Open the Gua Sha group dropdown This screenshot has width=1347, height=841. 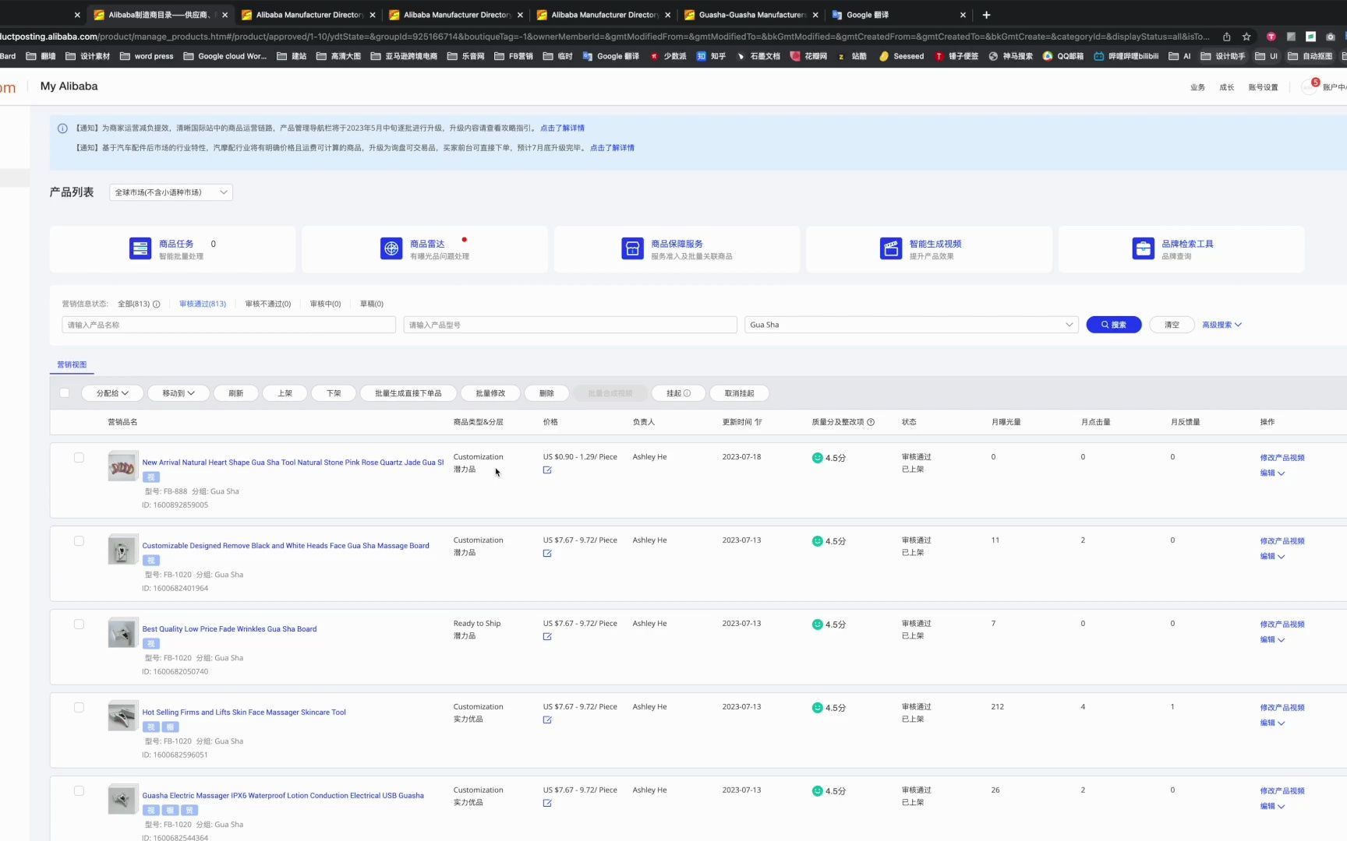click(x=911, y=325)
